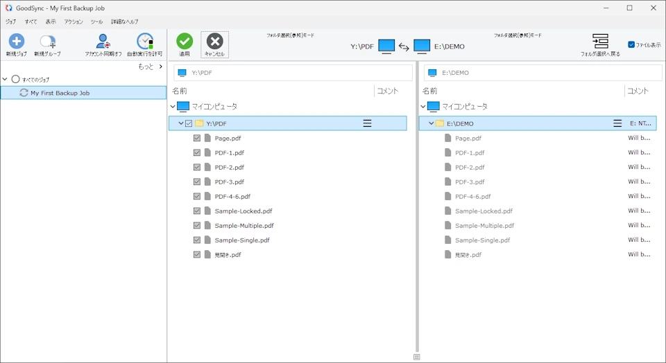Uncheck left PDF-3.pdf checkbox
This screenshot has height=363, width=666.
(x=196, y=181)
